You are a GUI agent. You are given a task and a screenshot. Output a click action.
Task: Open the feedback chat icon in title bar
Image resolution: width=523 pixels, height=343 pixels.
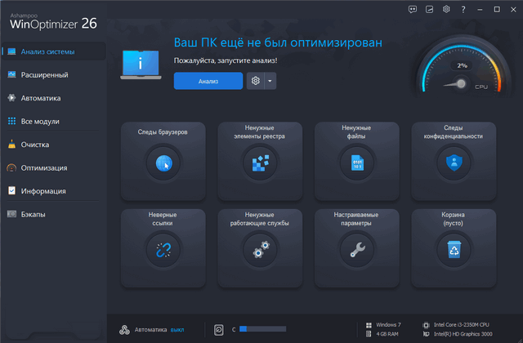(x=412, y=9)
